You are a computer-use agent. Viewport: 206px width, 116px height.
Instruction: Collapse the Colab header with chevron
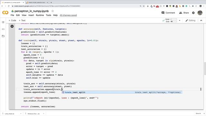(201, 21)
